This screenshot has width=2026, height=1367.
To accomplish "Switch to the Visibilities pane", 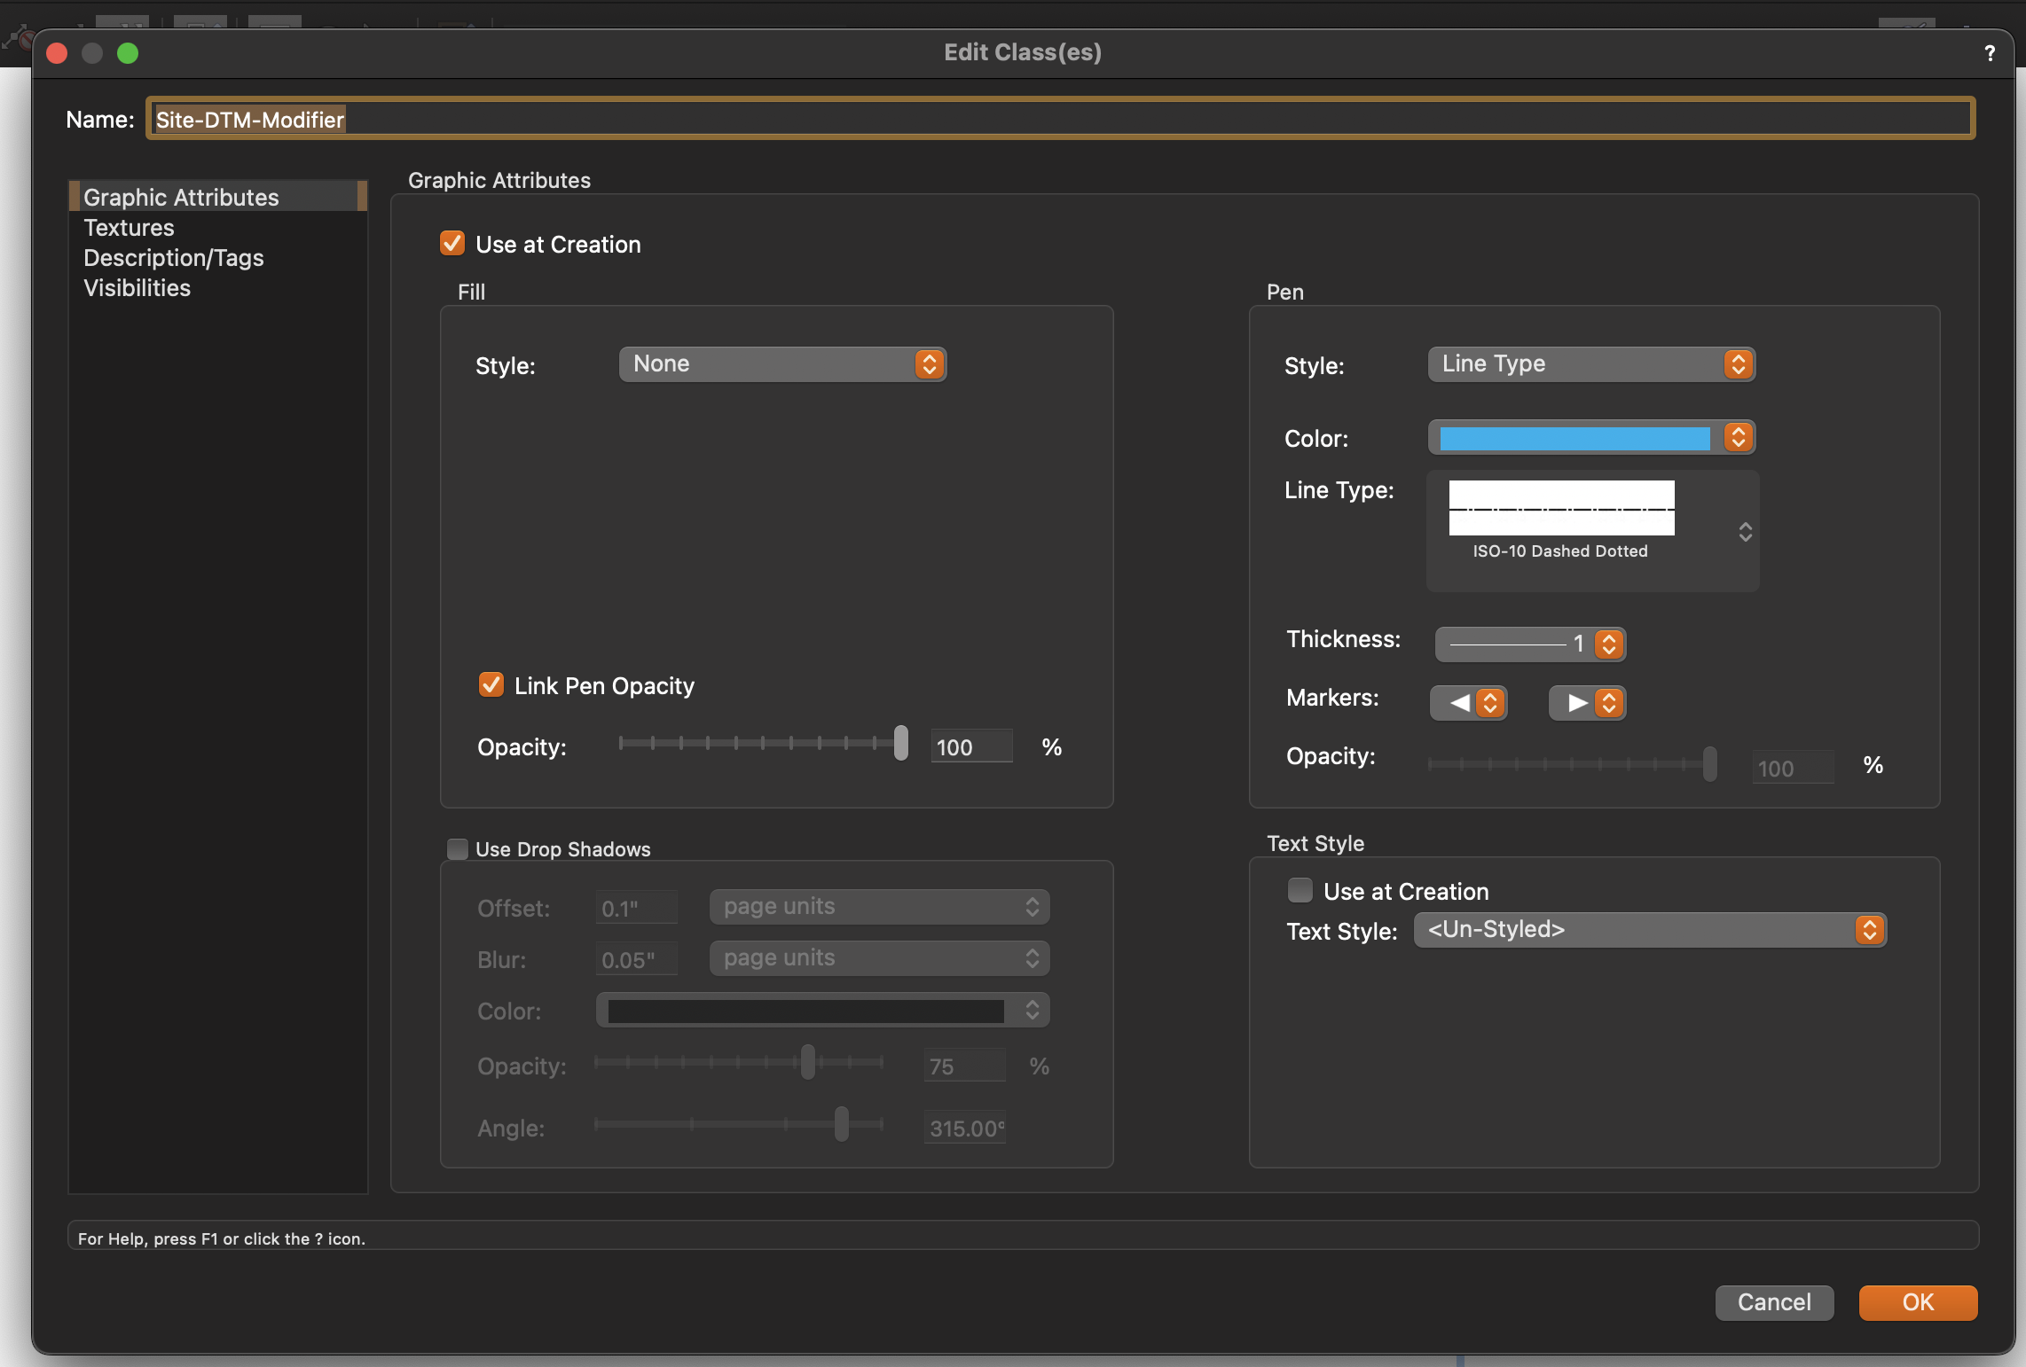I will tap(137, 288).
